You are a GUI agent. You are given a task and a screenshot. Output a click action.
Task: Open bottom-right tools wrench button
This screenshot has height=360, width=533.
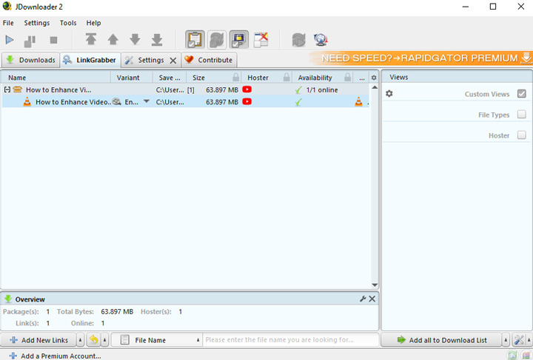(519, 339)
